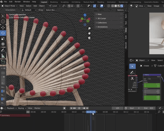Viewport: 164px width, 131px height.
Task: Open the Item sidebar tab
Action: click(x=126, y=16)
